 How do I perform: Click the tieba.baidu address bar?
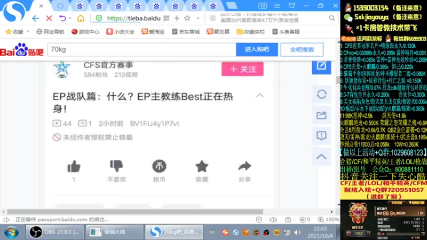click(x=133, y=18)
